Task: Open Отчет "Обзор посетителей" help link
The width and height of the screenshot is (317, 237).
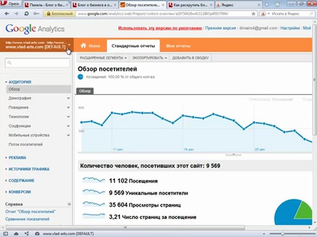Action: 30,212
